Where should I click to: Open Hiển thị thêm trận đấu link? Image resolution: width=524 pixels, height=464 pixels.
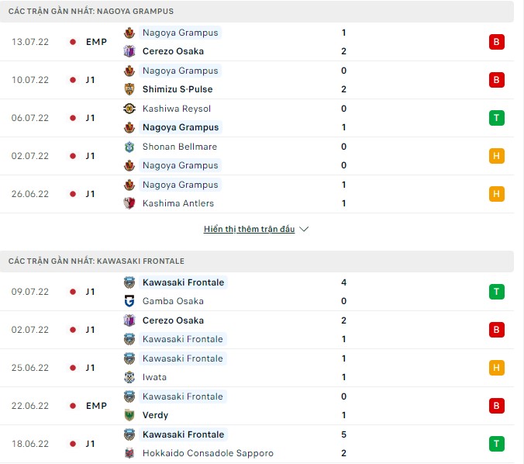click(249, 230)
